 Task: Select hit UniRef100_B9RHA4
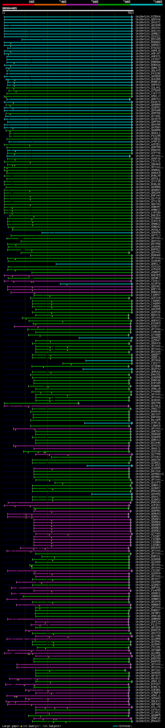pos(148,62)
